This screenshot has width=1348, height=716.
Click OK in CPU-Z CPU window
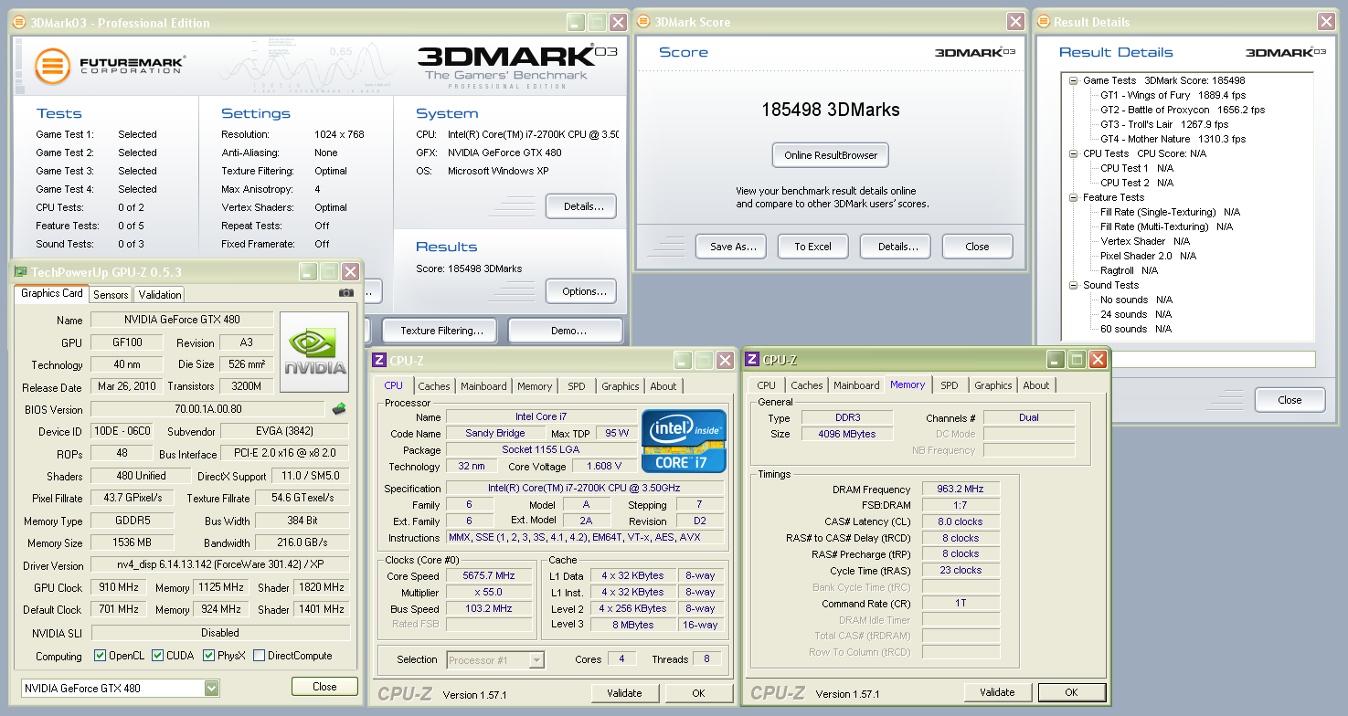click(x=698, y=693)
